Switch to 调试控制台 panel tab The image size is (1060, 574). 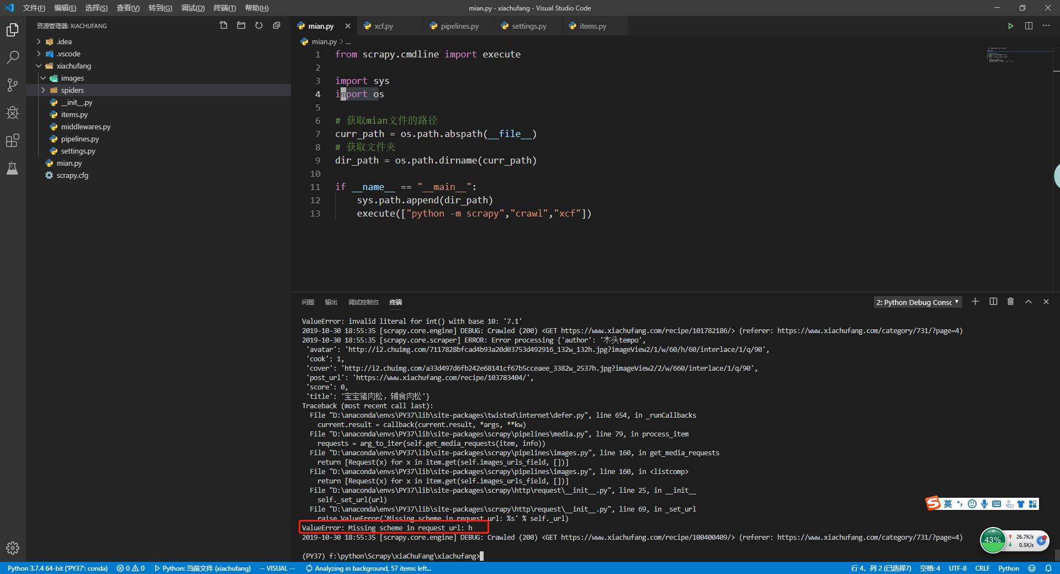pyautogui.click(x=363, y=302)
